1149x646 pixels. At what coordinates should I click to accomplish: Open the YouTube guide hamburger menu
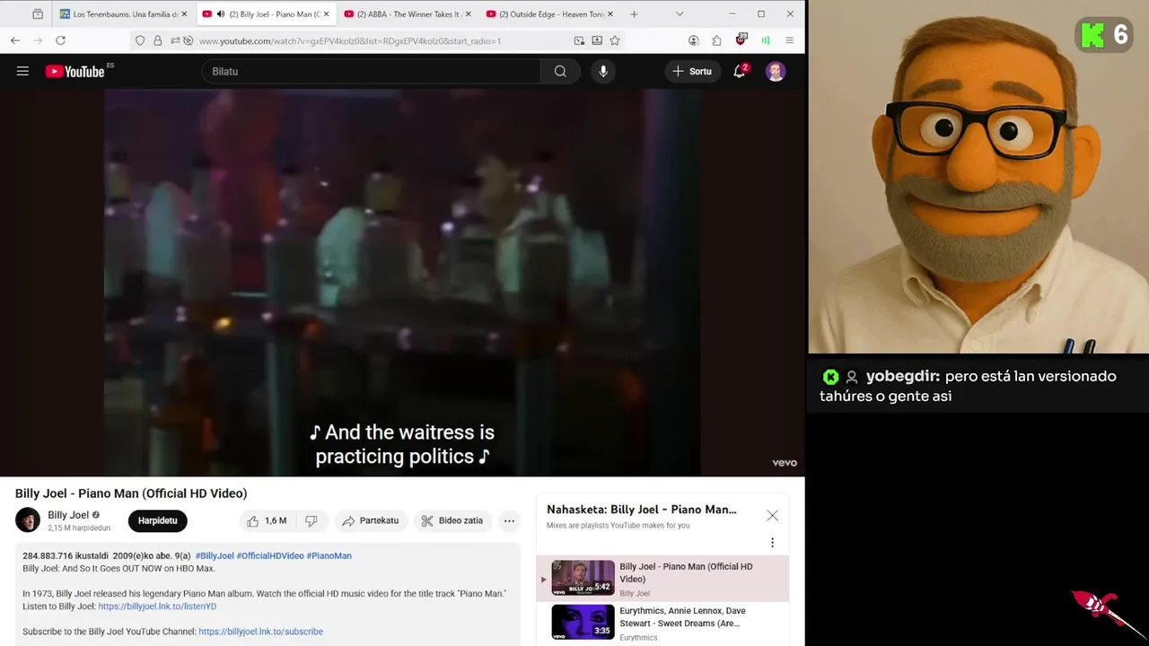coord(22,72)
